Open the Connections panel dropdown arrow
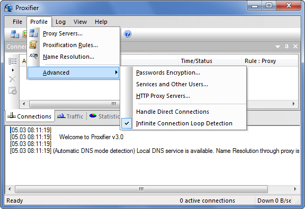305x209 pixels. click(277, 47)
